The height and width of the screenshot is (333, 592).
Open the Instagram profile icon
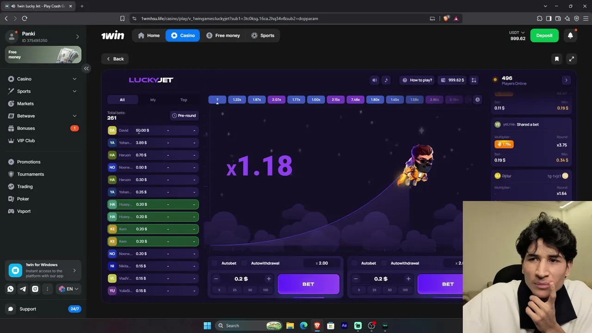pos(35,289)
